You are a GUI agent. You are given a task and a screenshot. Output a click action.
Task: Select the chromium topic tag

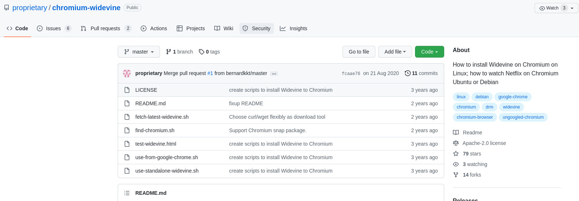[x=466, y=107]
